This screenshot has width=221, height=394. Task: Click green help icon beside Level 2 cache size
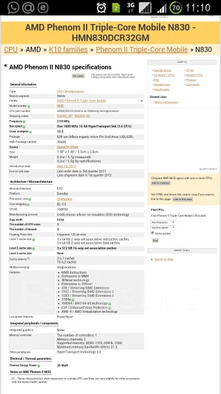pyautogui.click(x=33, y=249)
